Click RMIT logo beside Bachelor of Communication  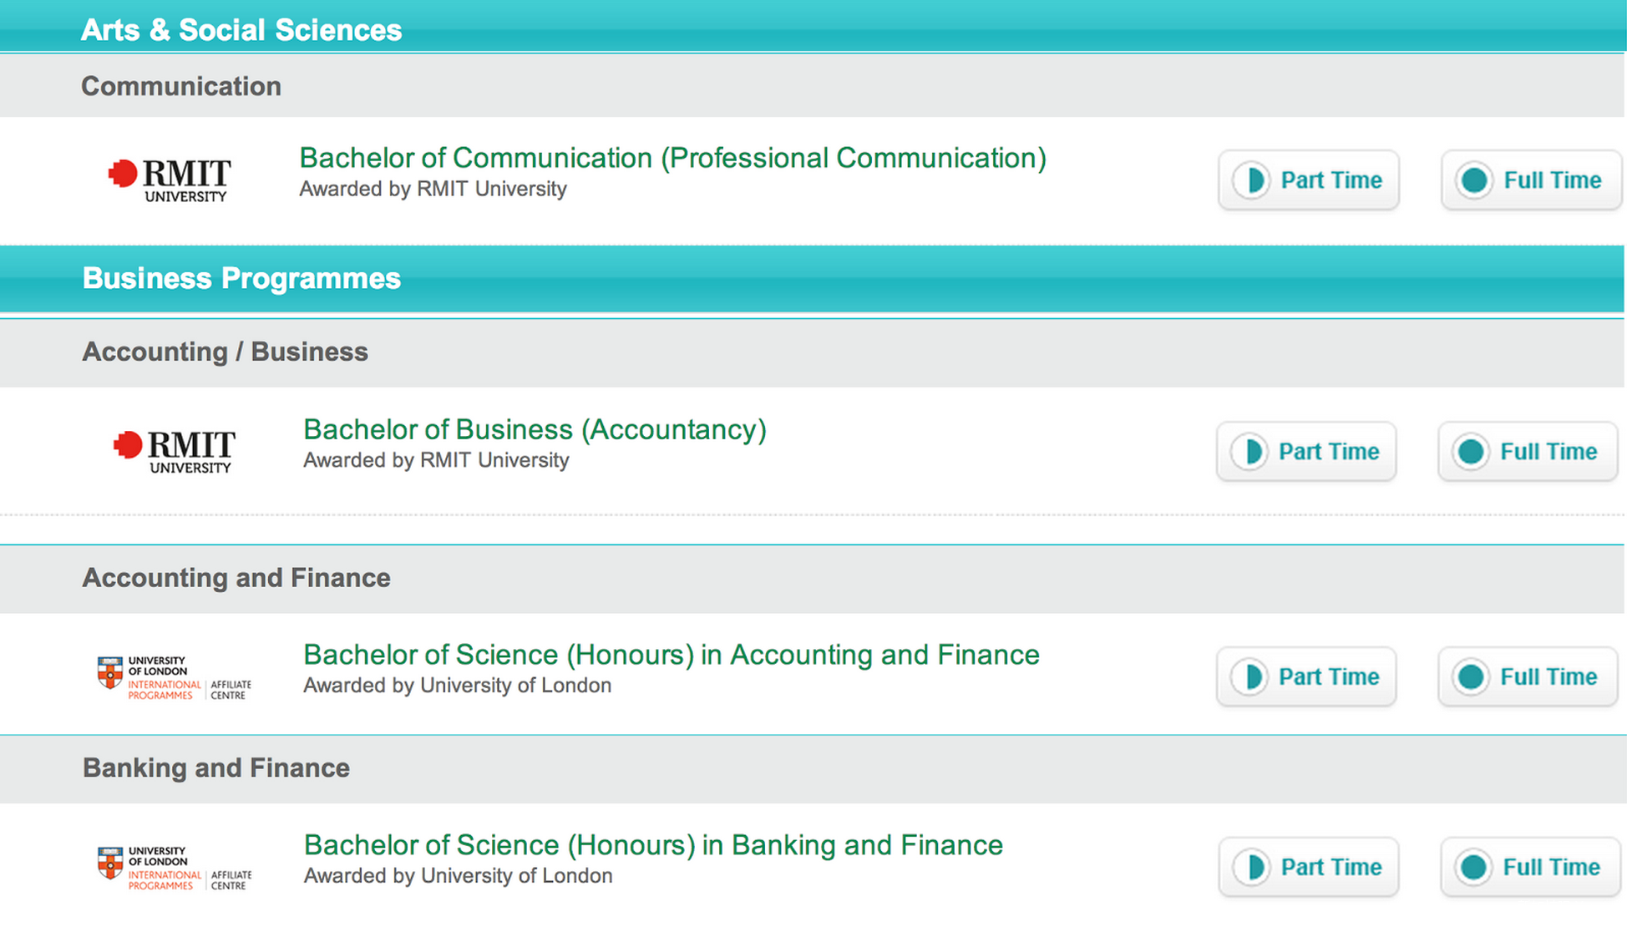pyautogui.click(x=170, y=179)
